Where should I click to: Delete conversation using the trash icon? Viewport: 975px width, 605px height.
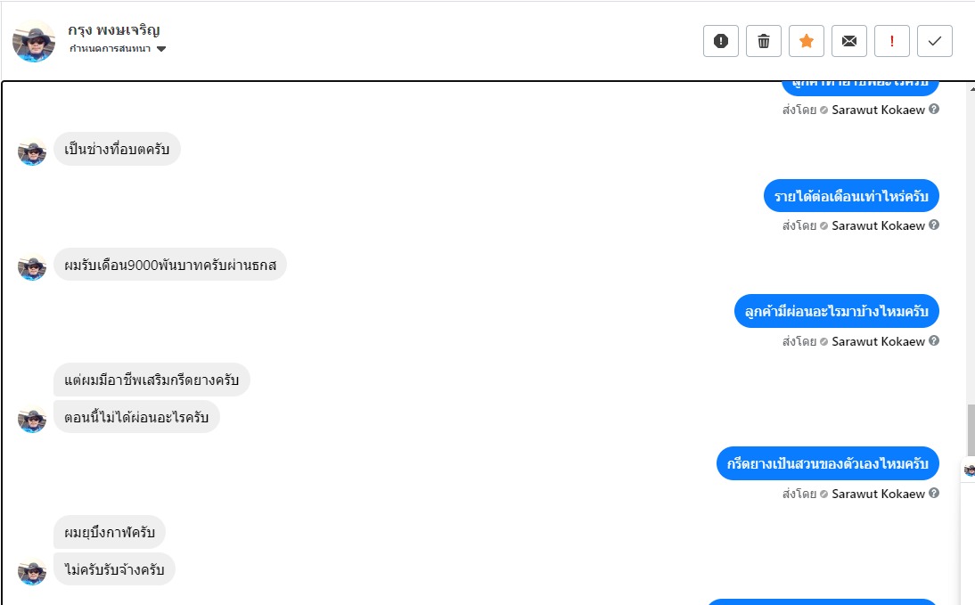click(764, 41)
